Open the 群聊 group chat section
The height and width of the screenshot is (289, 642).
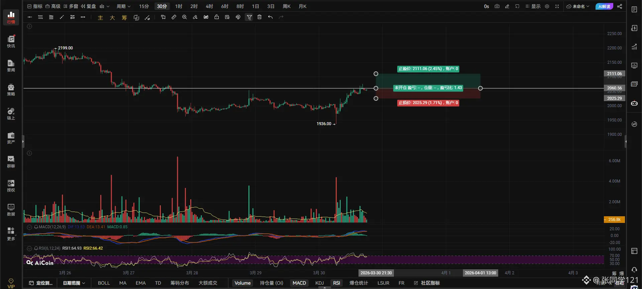11,162
